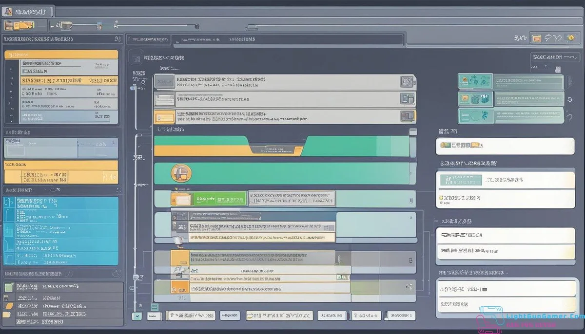This screenshot has height=334, width=585.
Task: Toggle the teal checkbox at the bottom-left of the main panel
Action: [x=137, y=316]
